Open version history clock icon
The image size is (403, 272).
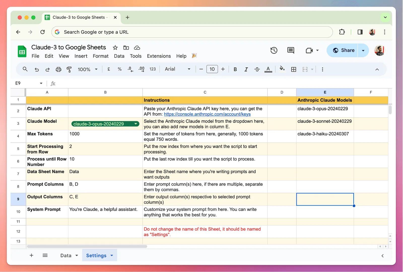(x=274, y=50)
